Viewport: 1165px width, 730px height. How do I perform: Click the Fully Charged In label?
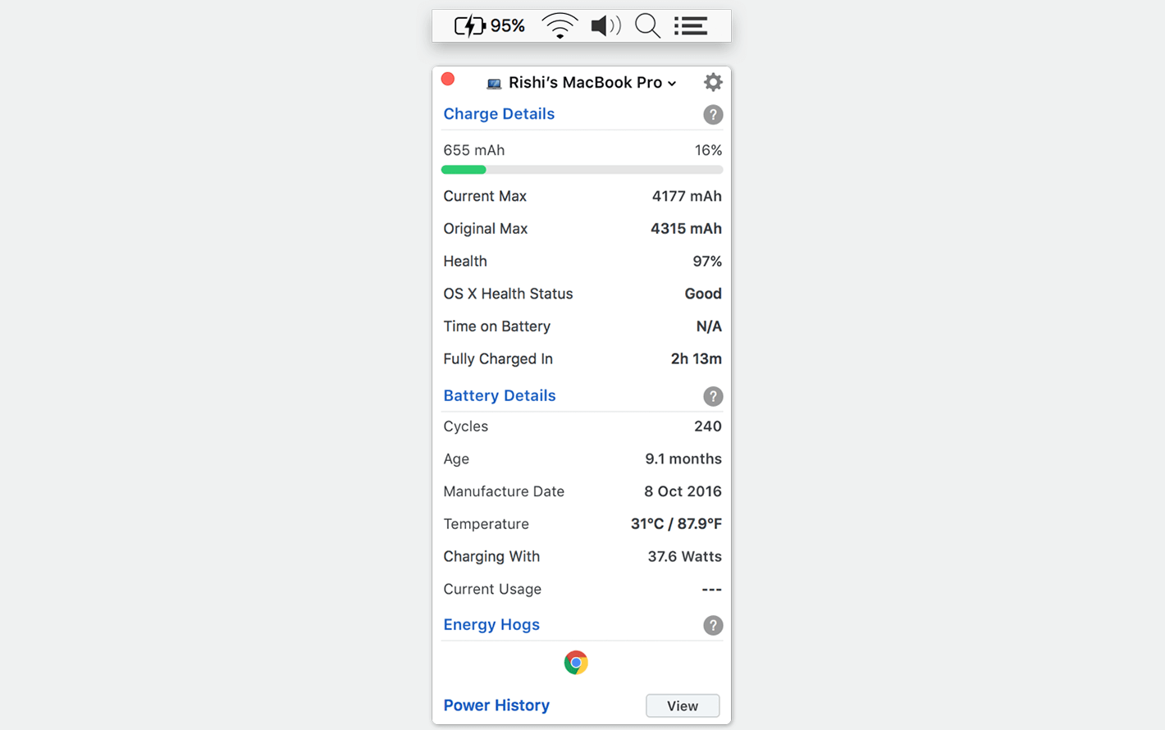[498, 358]
